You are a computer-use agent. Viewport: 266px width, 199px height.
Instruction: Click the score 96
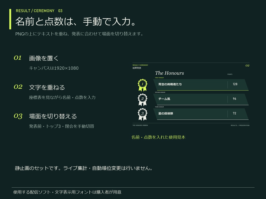click(x=235, y=99)
